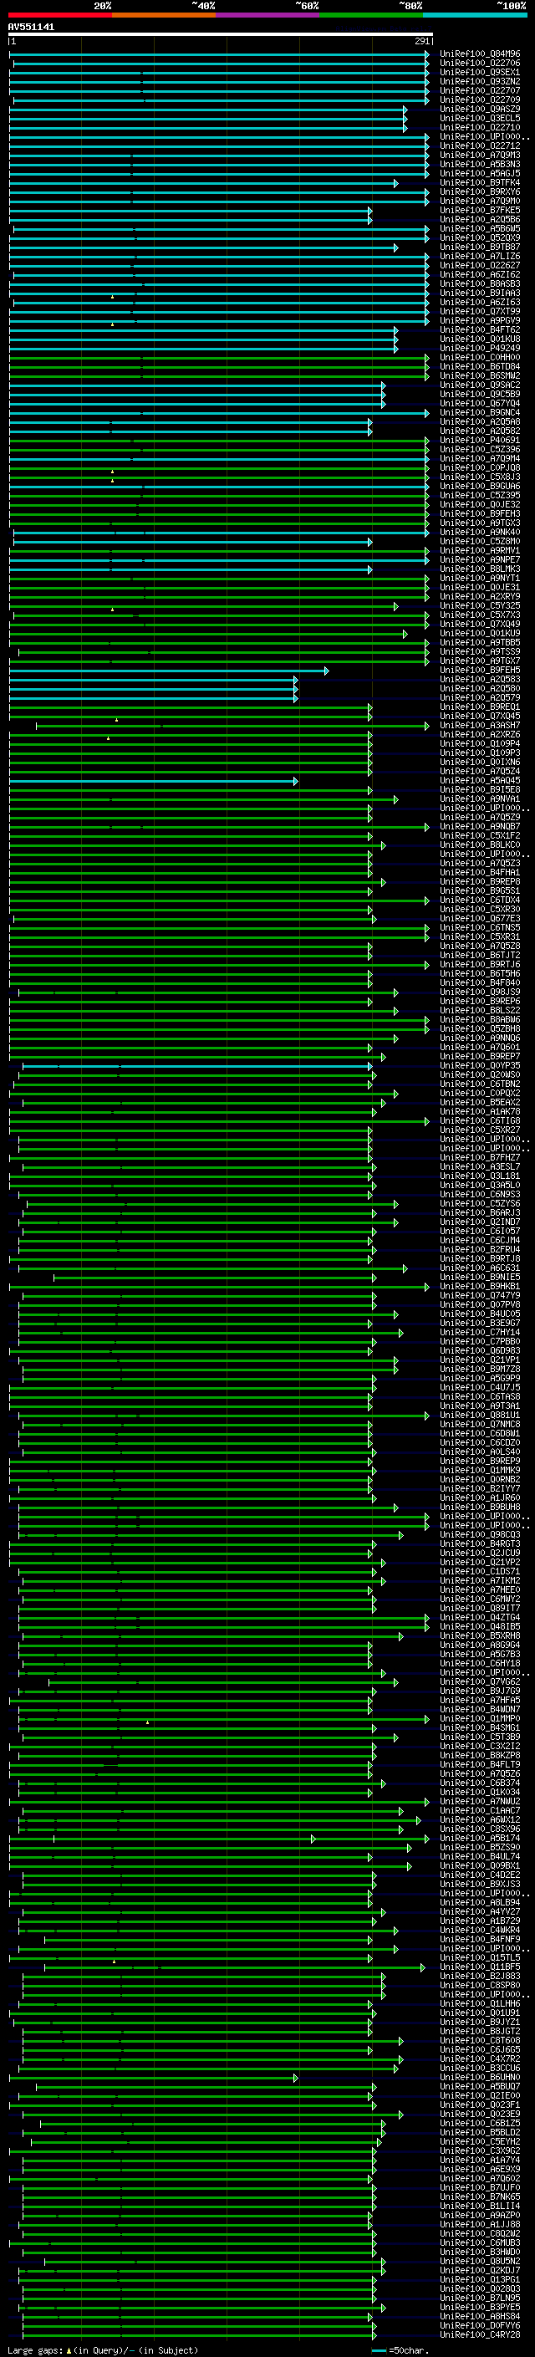
Task: Click the =50char. scale legend
Action: [401, 2349]
